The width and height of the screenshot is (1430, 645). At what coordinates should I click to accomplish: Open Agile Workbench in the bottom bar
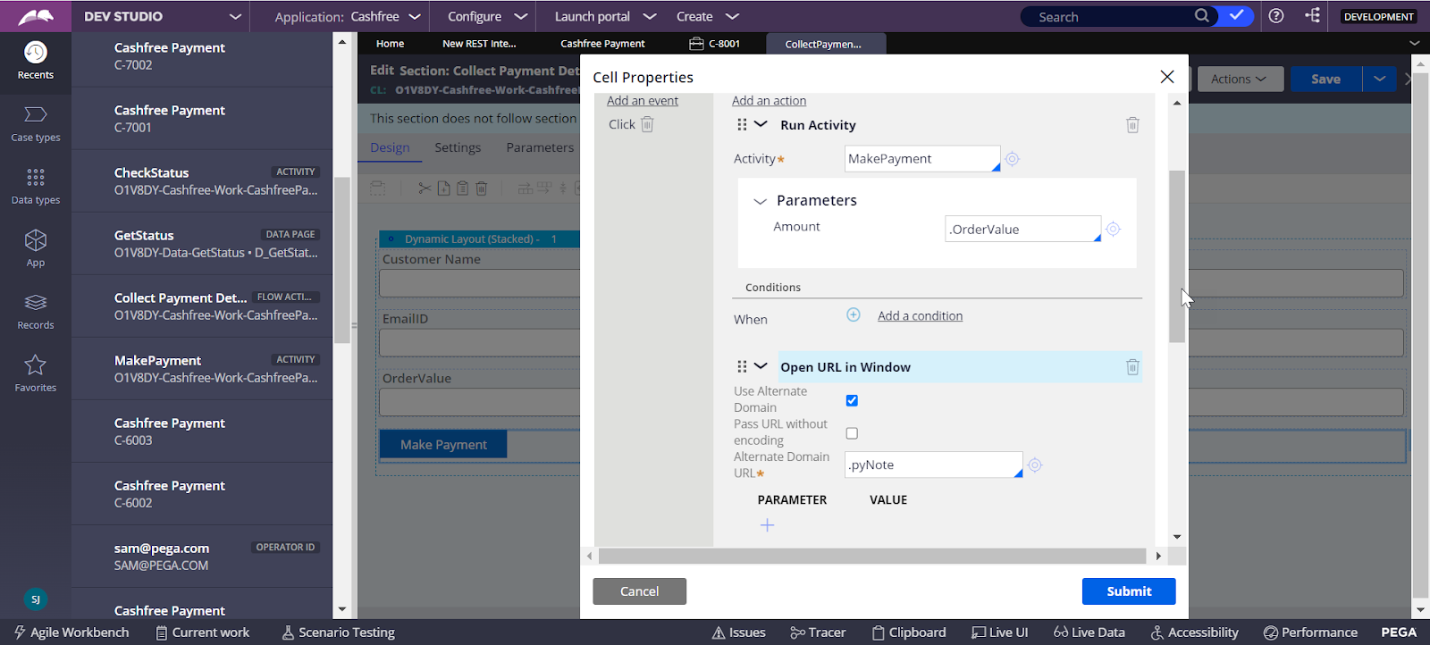[x=71, y=632]
